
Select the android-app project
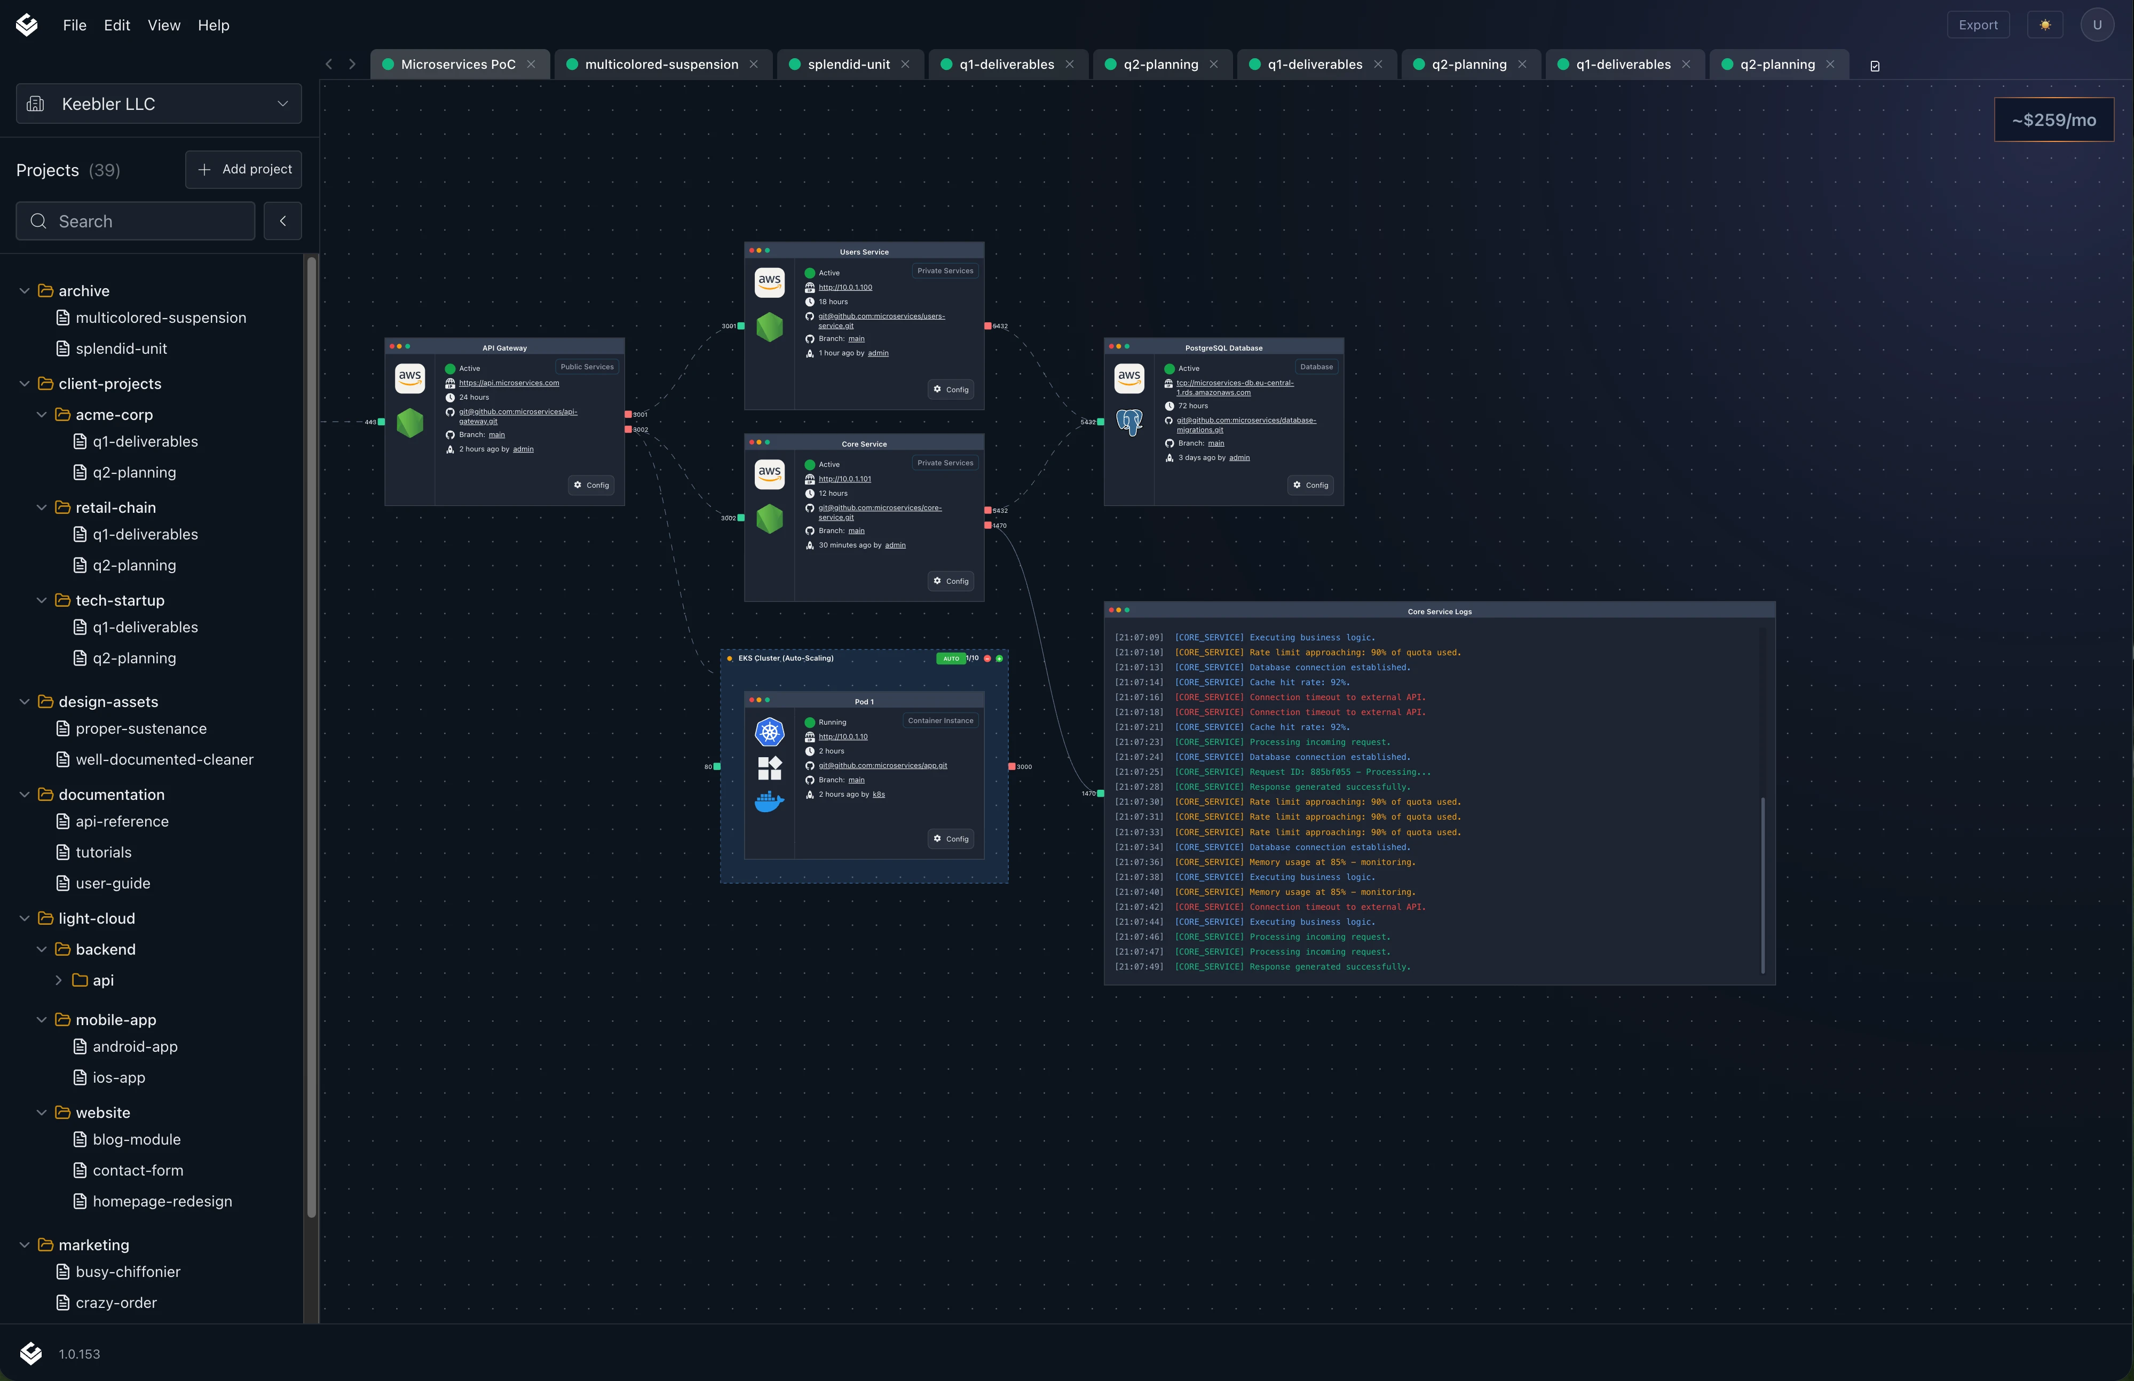[136, 1047]
